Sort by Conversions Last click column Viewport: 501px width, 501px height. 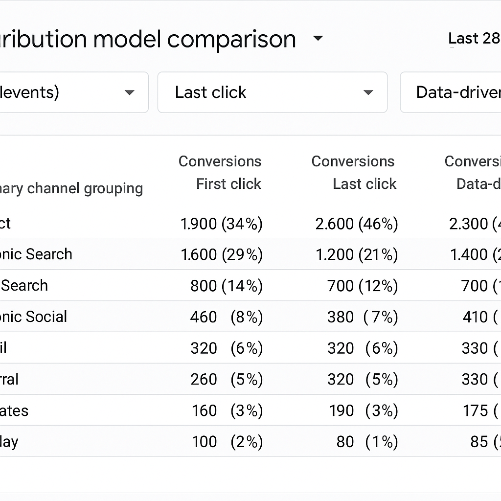point(353,172)
